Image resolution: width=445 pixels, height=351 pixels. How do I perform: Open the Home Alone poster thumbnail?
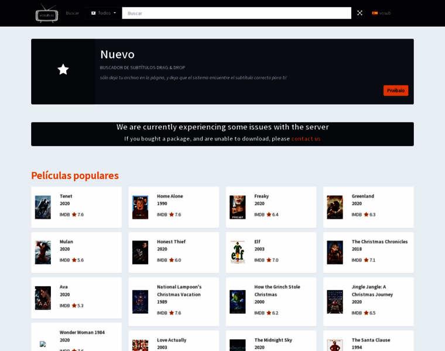coord(140,207)
